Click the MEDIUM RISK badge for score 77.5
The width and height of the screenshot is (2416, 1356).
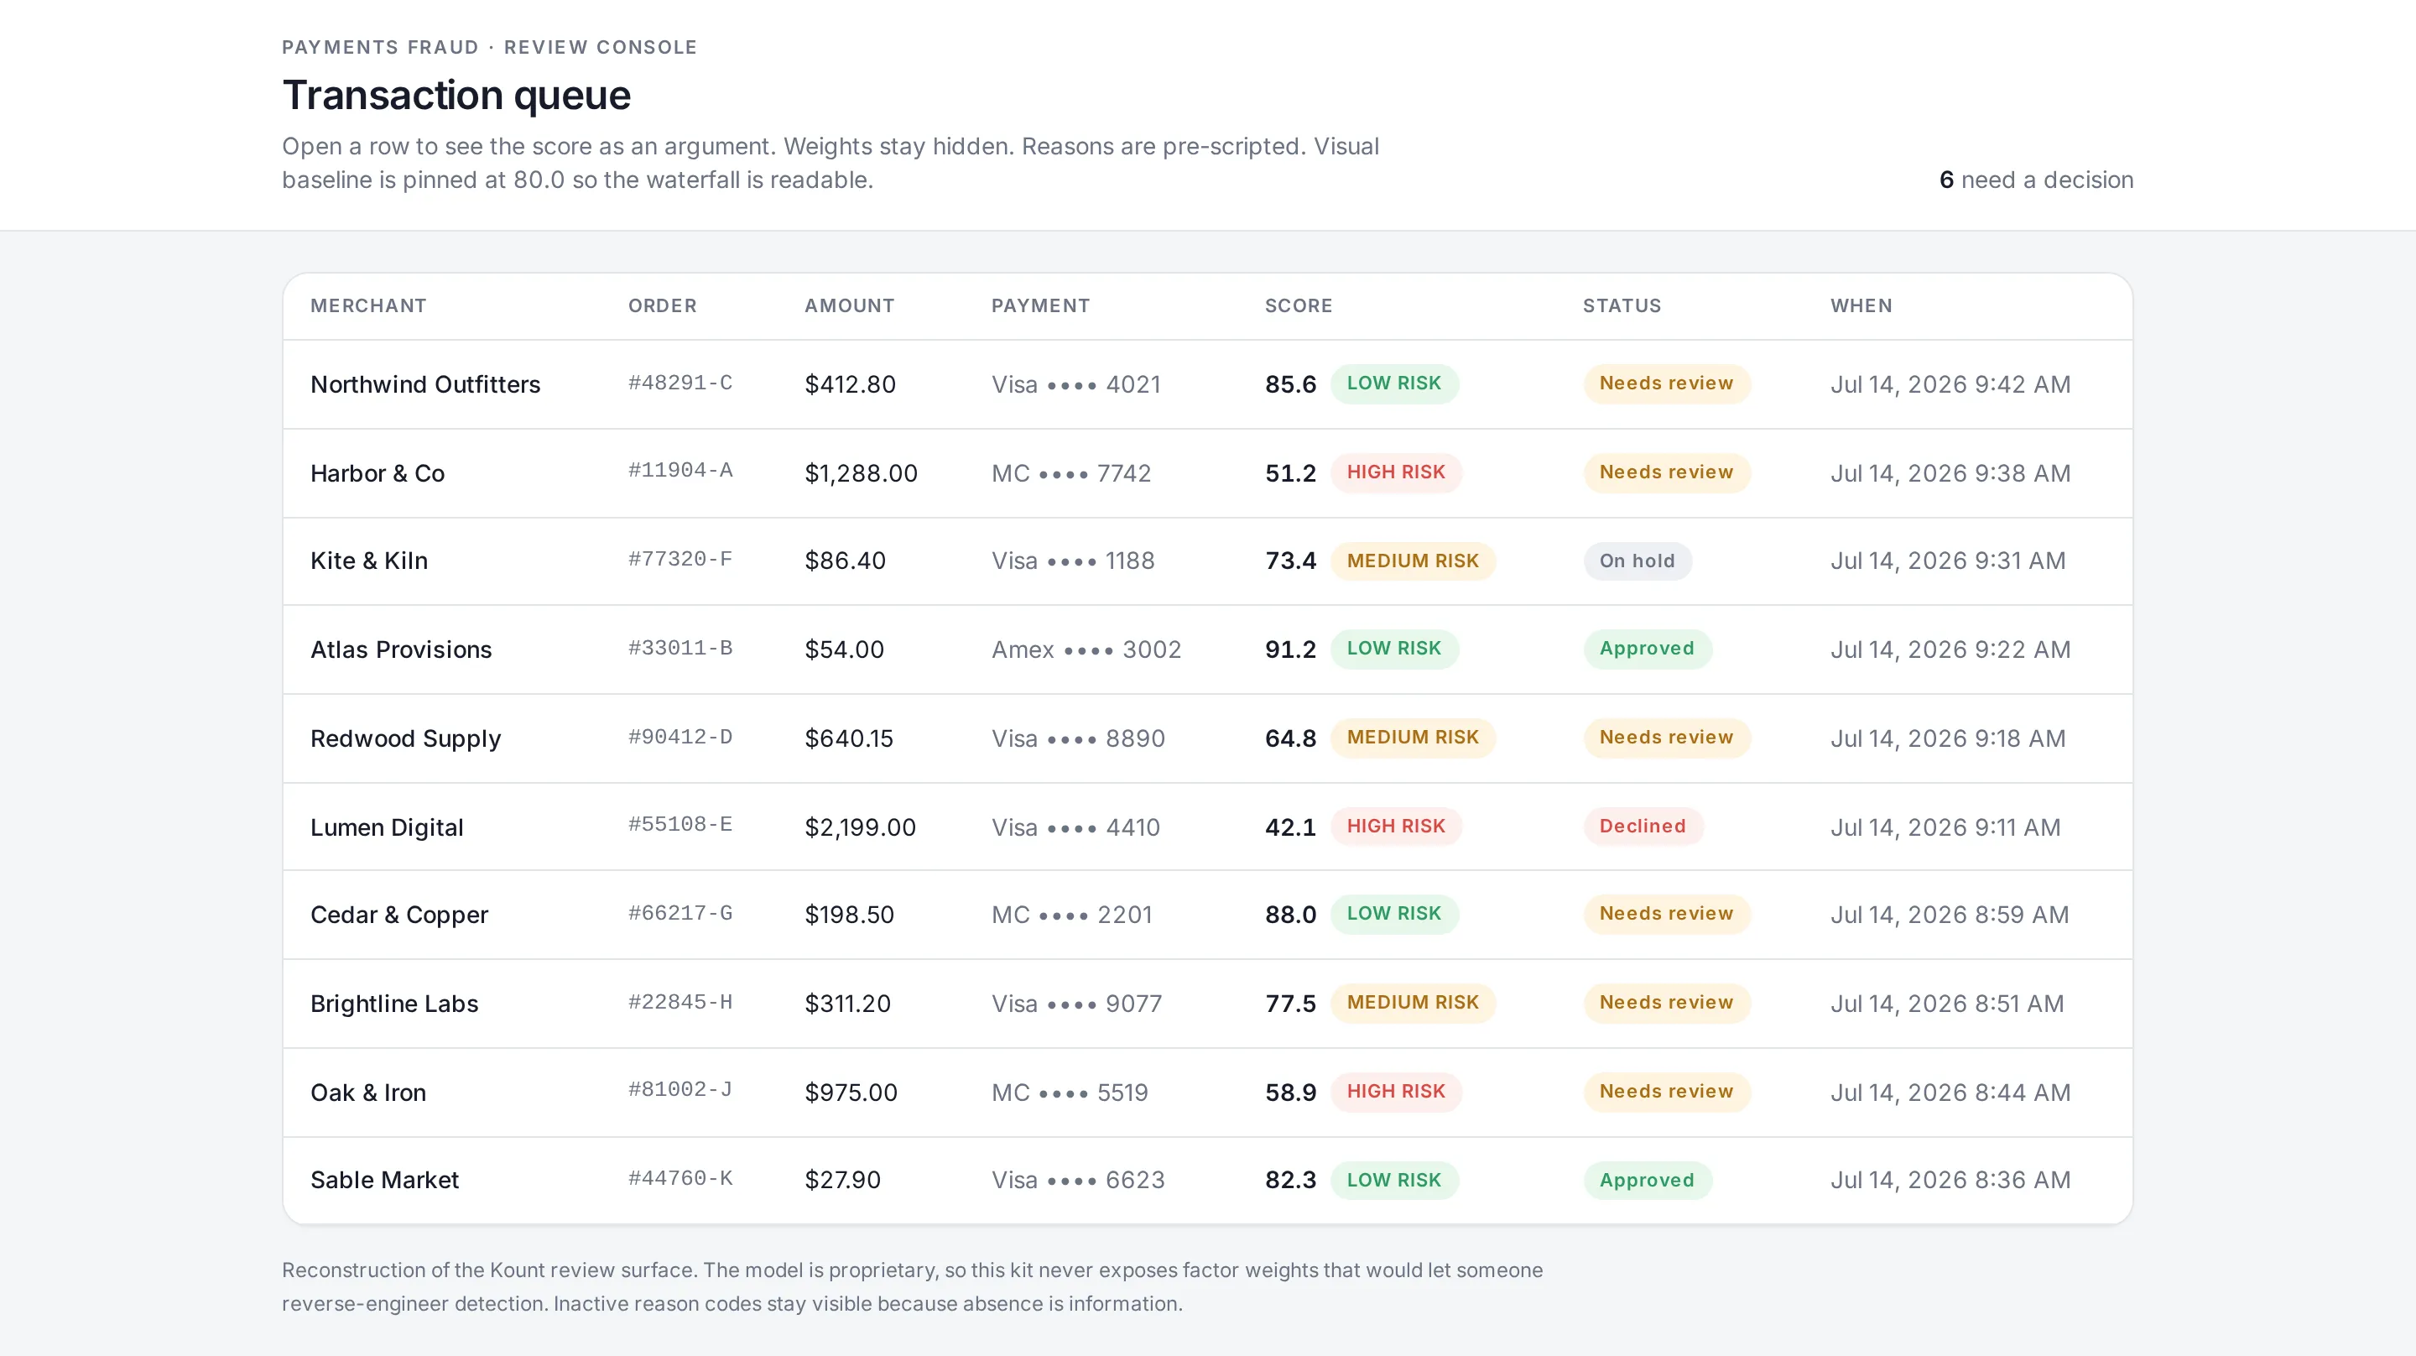(1413, 1002)
